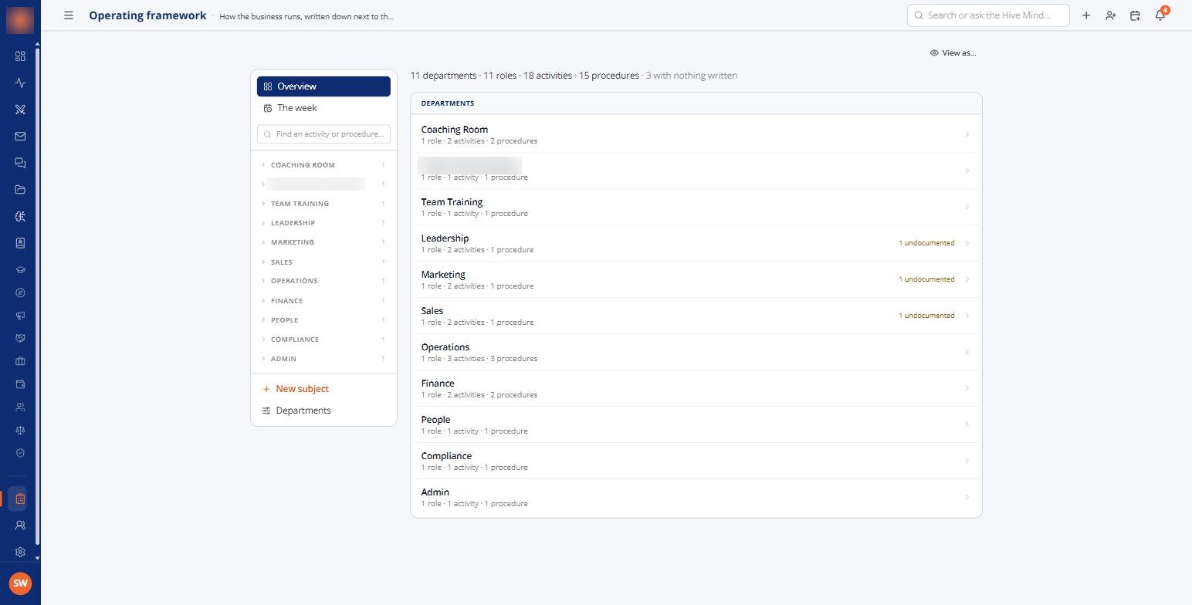Click the View as eye toggle
1192x605 pixels.
coord(953,53)
